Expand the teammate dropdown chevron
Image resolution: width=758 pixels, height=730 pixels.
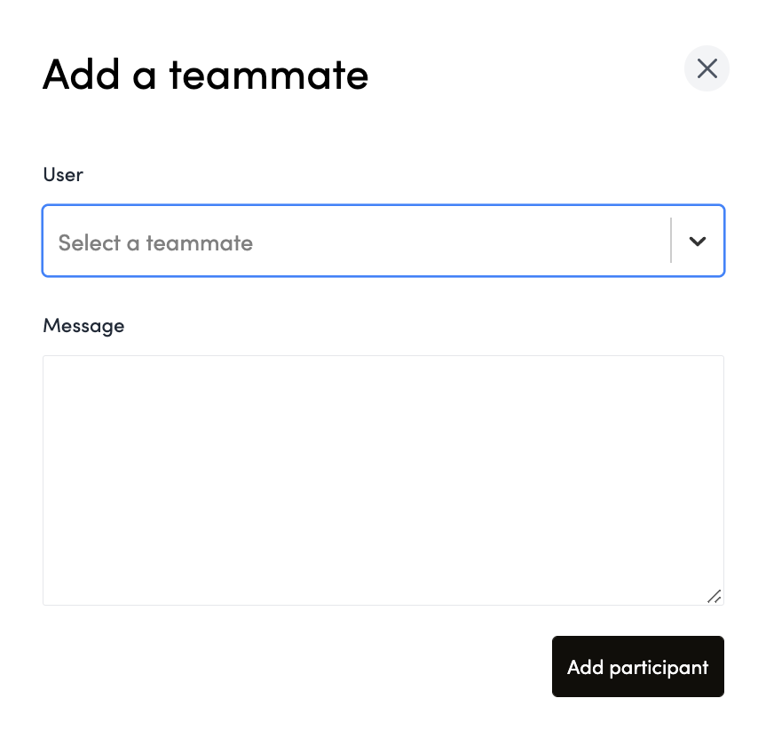coord(698,242)
